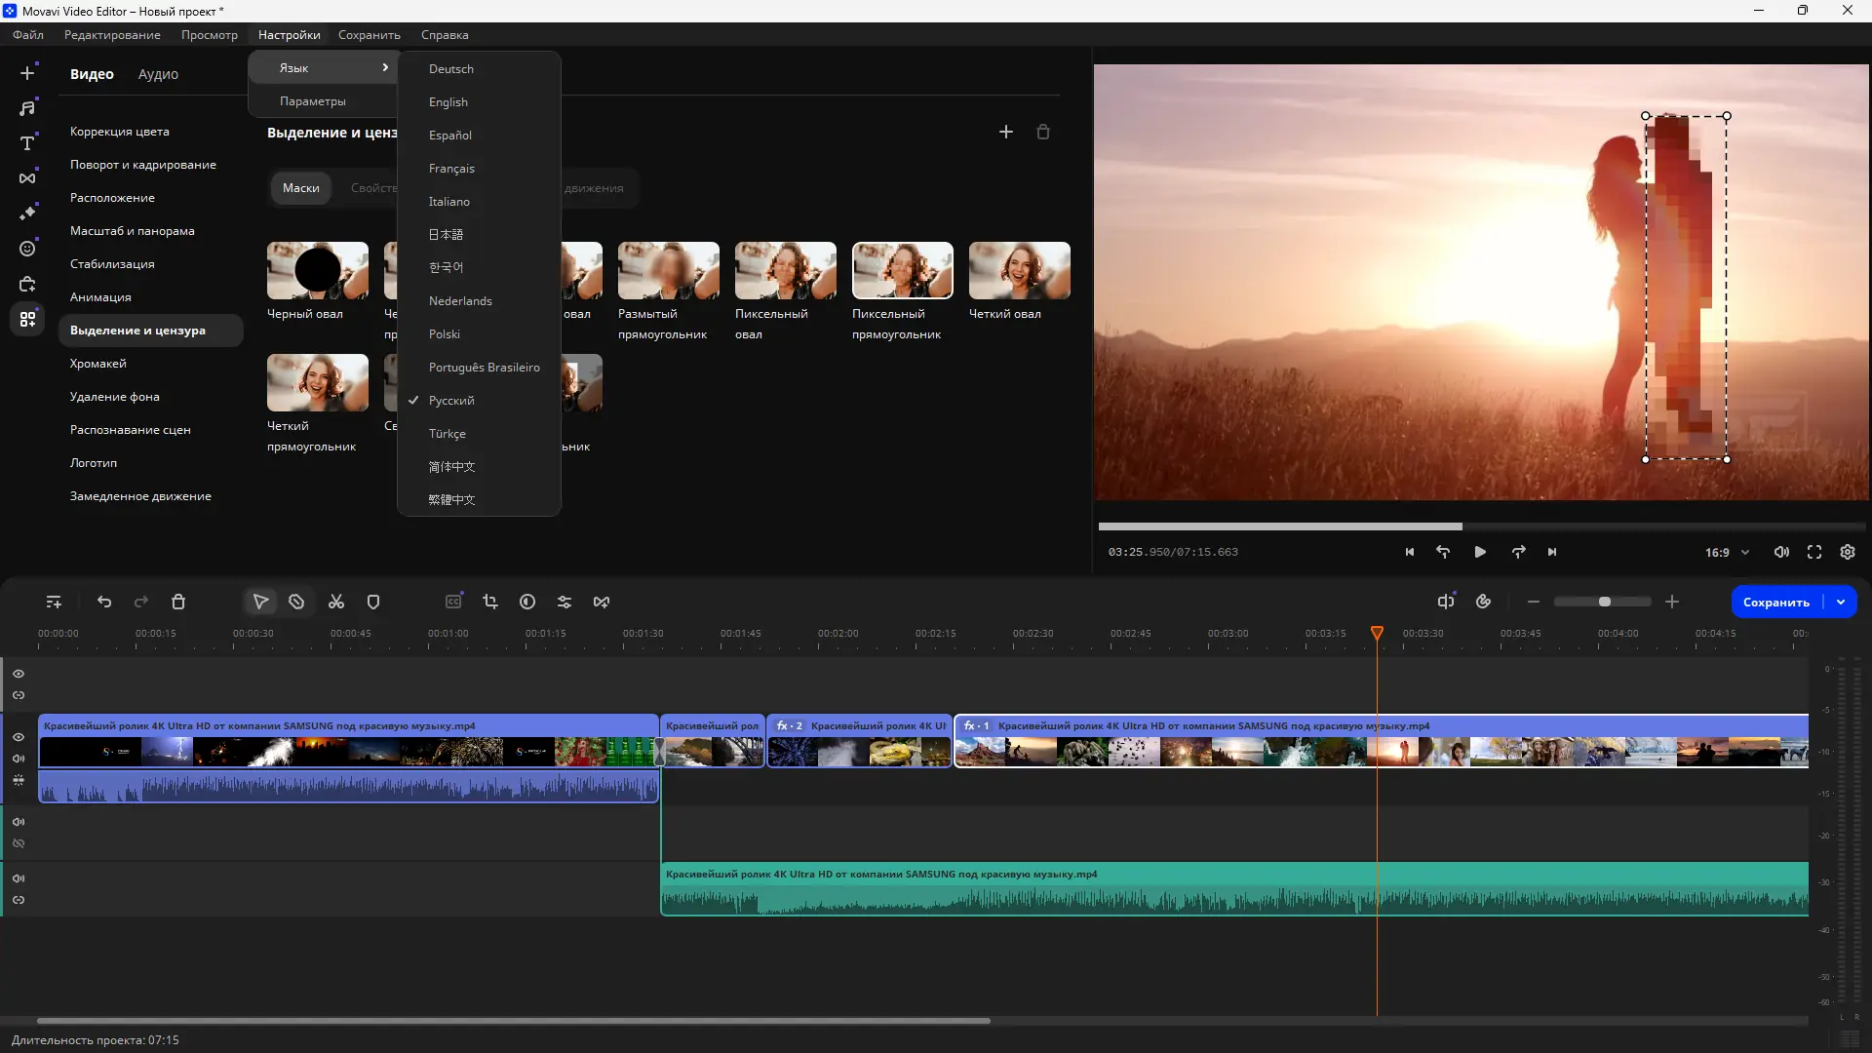Add a marker with the shield icon
Screen dimensions: 1872x1053
click(x=373, y=603)
